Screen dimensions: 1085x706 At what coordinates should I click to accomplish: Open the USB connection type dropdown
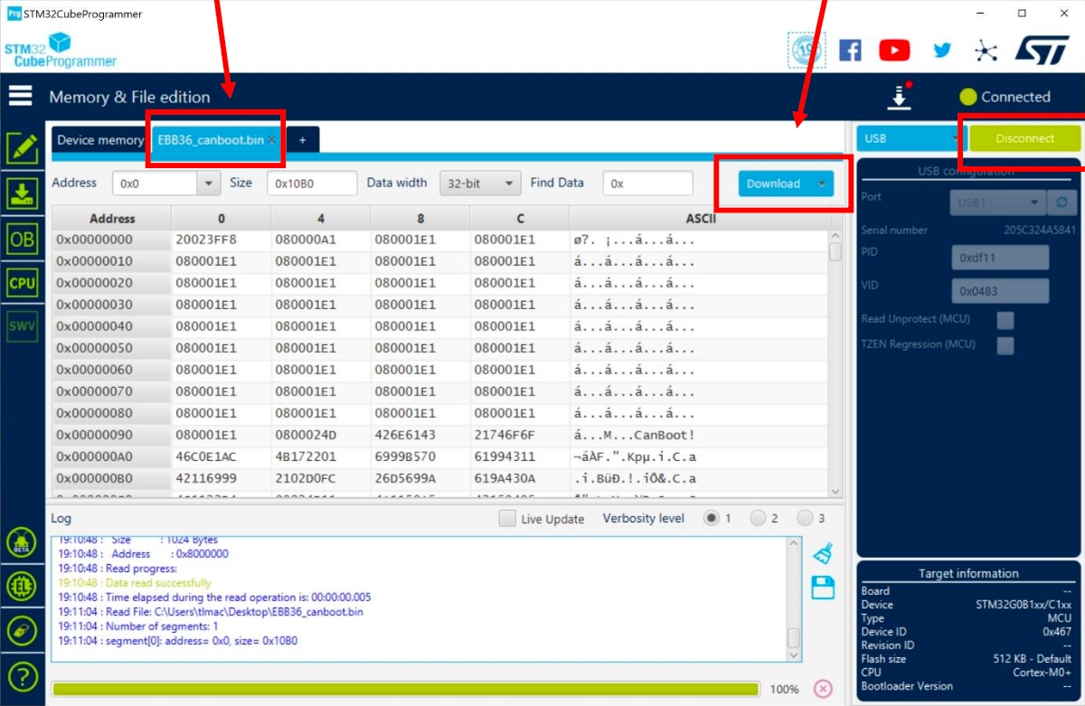point(910,138)
